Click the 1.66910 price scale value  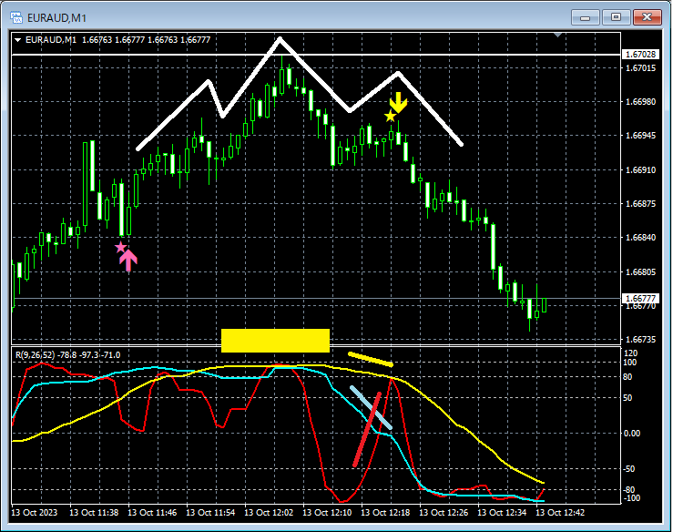point(640,169)
